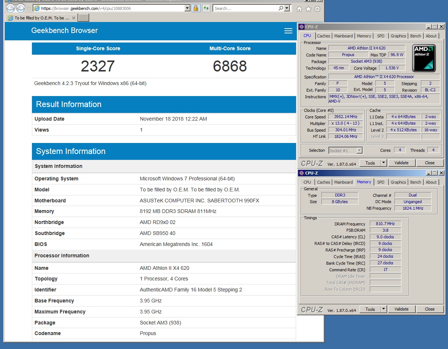448x349 pixels.
Task: Minimize the bottom CPU-Z window
Action: pos(428,173)
